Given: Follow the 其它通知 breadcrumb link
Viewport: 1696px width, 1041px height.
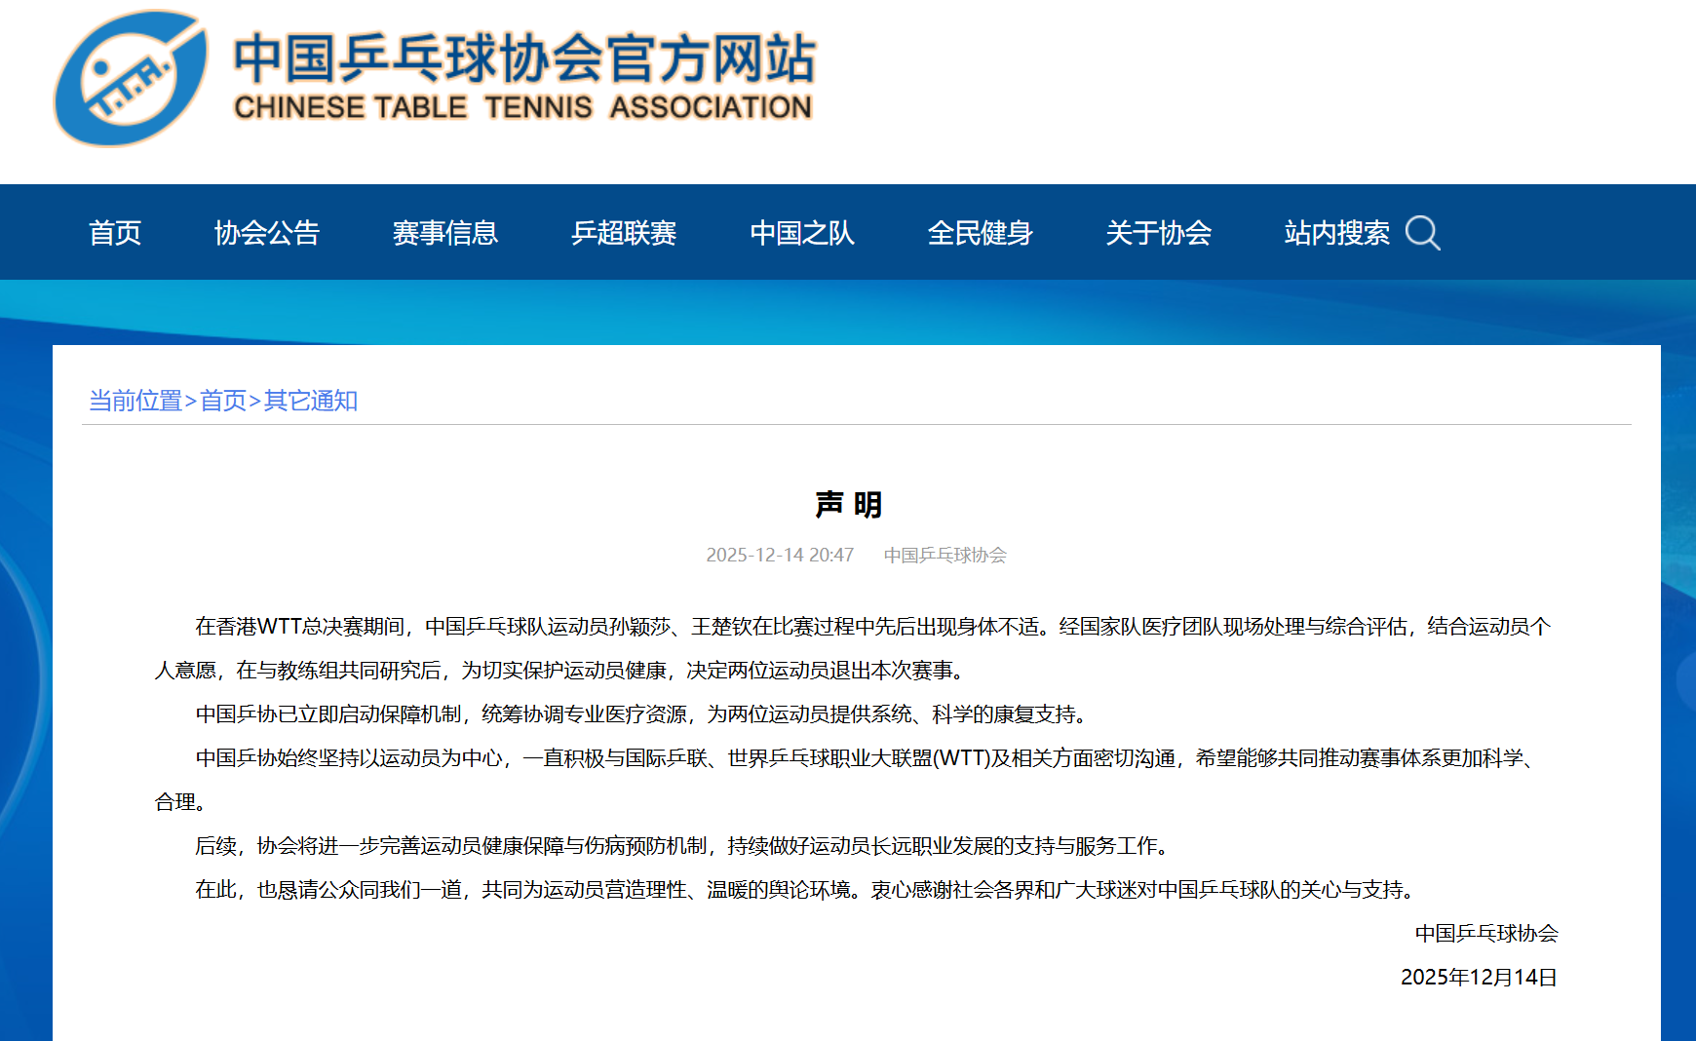Looking at the screenshot, I should point(311,401).
